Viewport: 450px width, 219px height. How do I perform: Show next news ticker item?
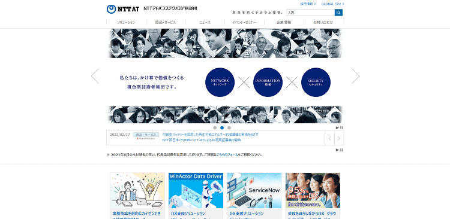click(x=339, y=138)
